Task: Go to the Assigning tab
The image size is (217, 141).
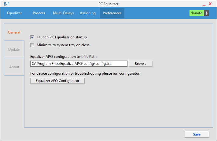Action: click(88, 13)
